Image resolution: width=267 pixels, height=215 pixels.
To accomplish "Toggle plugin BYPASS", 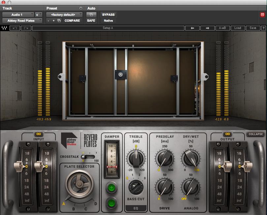I will coord(108,15).
